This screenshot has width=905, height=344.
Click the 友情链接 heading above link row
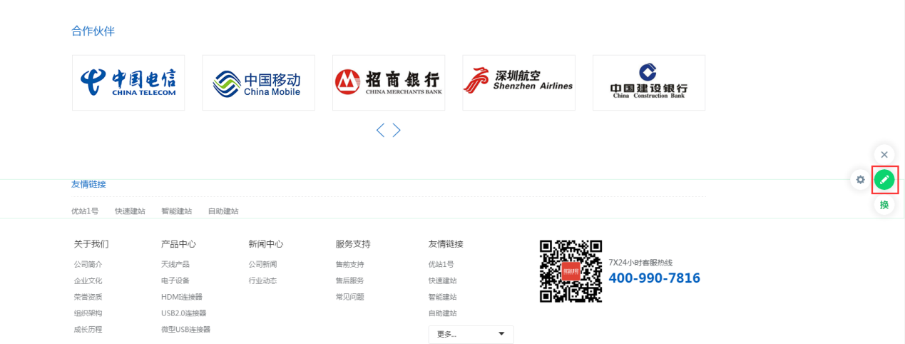tap(88, 184)
